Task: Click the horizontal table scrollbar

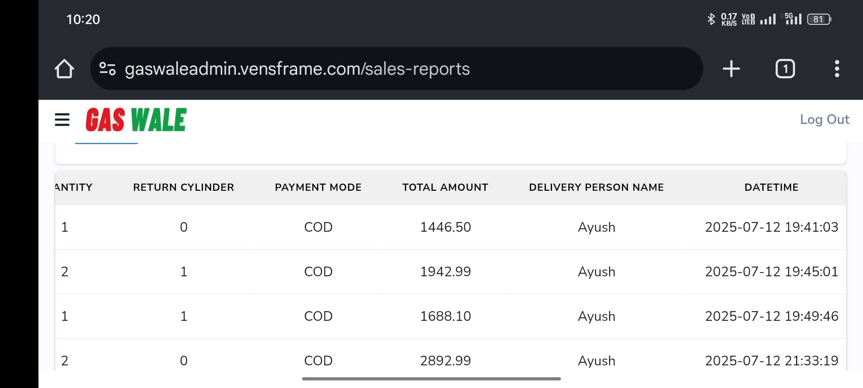Action: click(431, 379)
